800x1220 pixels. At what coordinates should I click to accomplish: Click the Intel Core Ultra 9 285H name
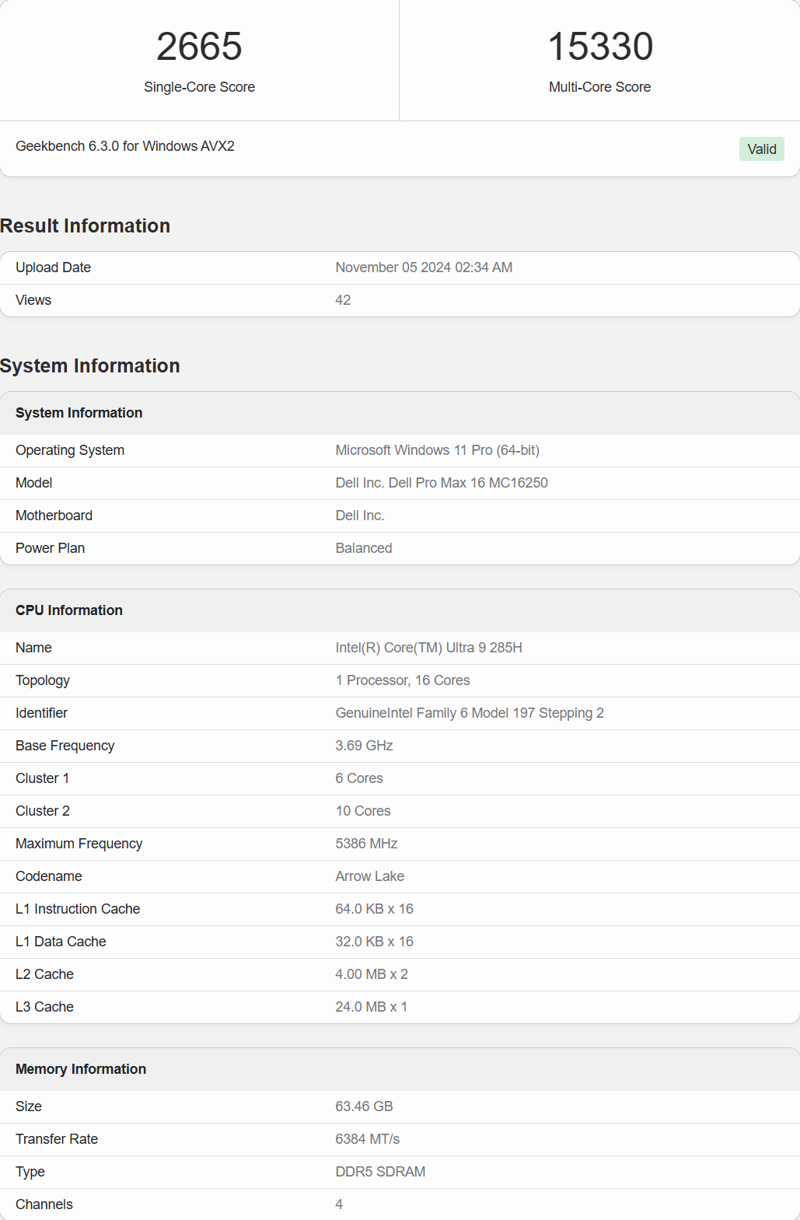tap(428, 648)
